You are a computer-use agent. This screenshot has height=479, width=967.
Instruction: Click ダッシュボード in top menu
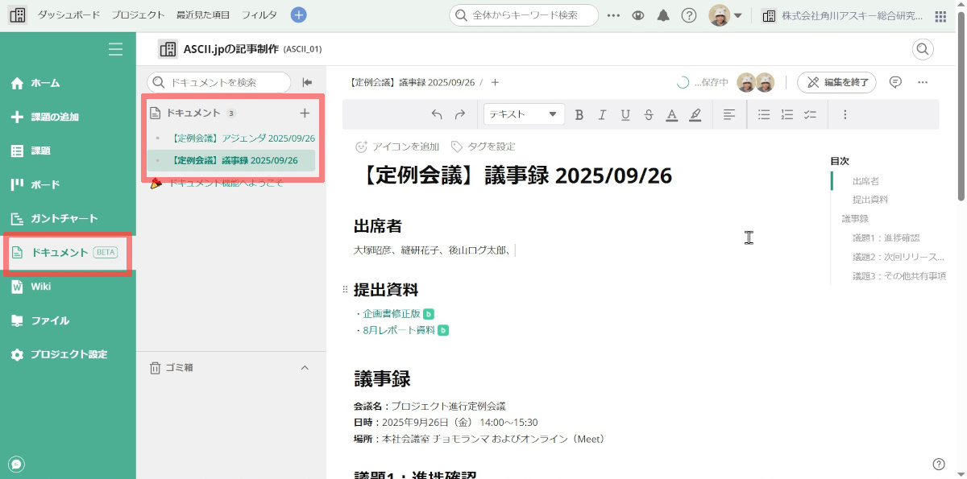coord(69,15)
